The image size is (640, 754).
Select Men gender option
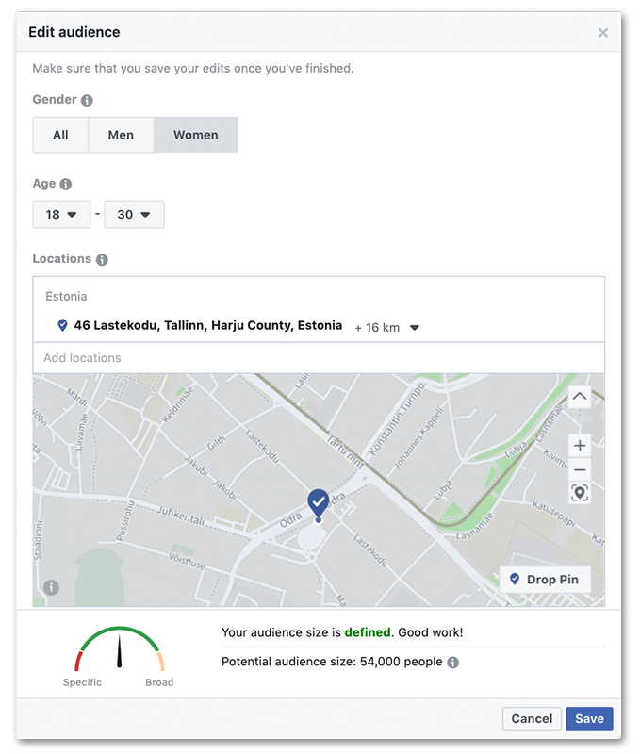(x=121, y=135)
